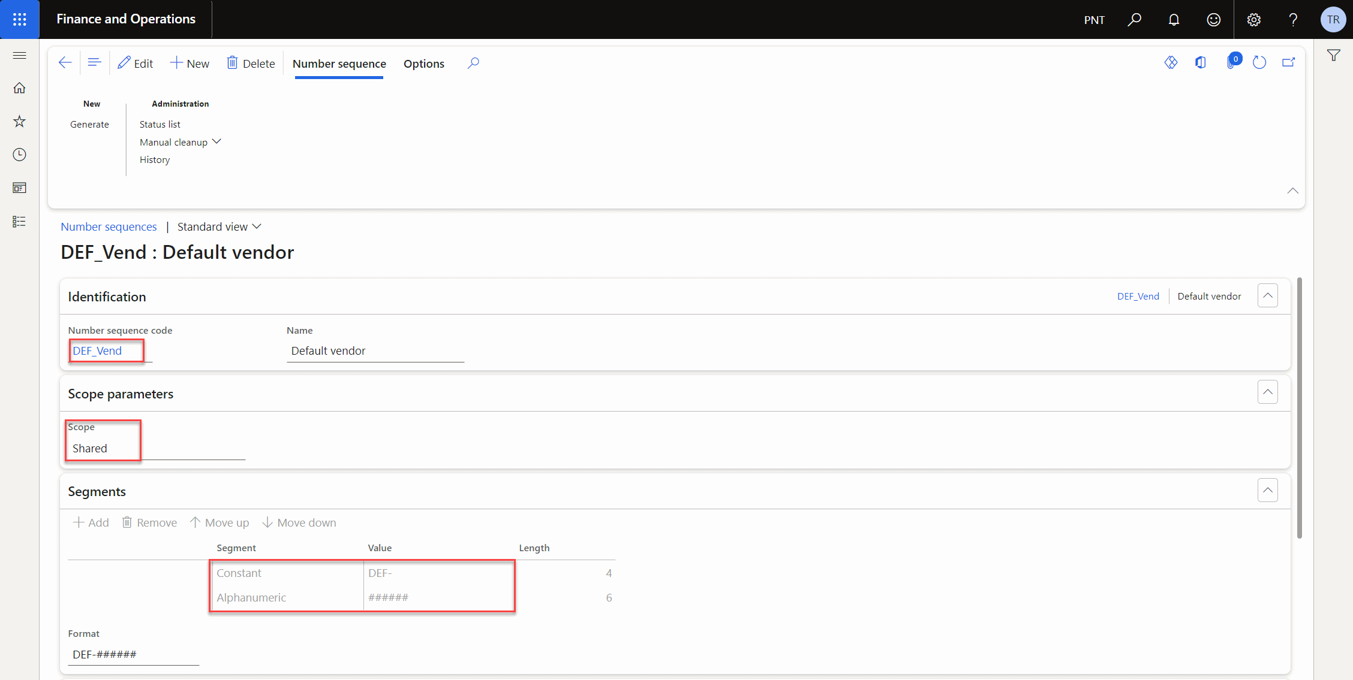Click Move down in Segments toolbar

point(299,522)
